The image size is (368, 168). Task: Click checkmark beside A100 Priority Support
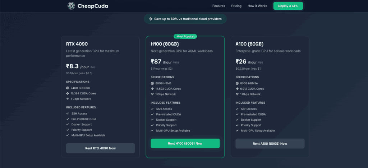tap(238, 125)
